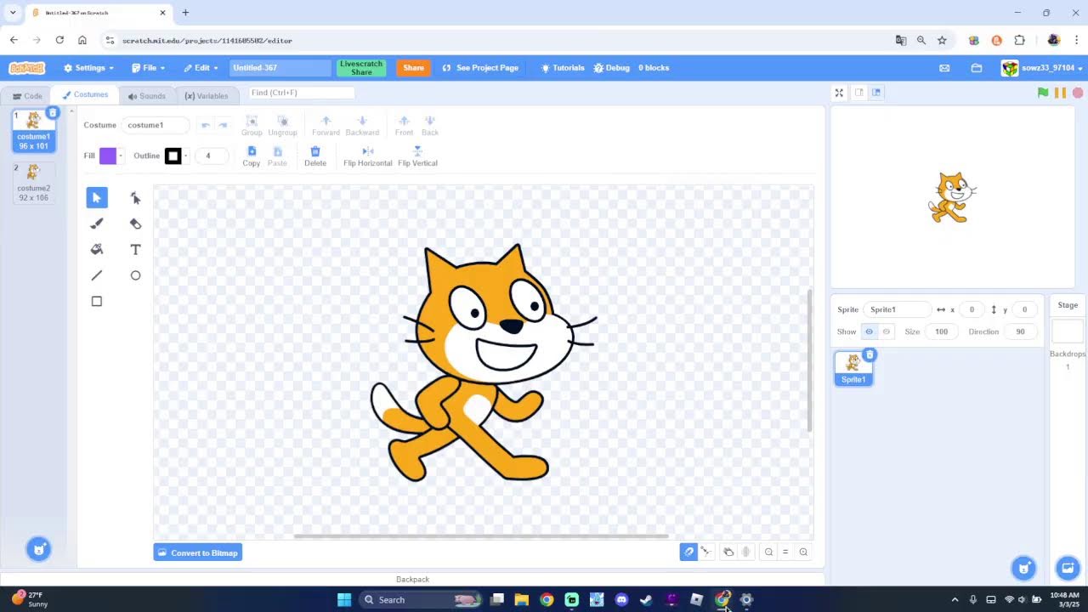This screenshot has width=1088, height=612.
Task: Open the Edit dropdown menu
Action: (201, 68)
